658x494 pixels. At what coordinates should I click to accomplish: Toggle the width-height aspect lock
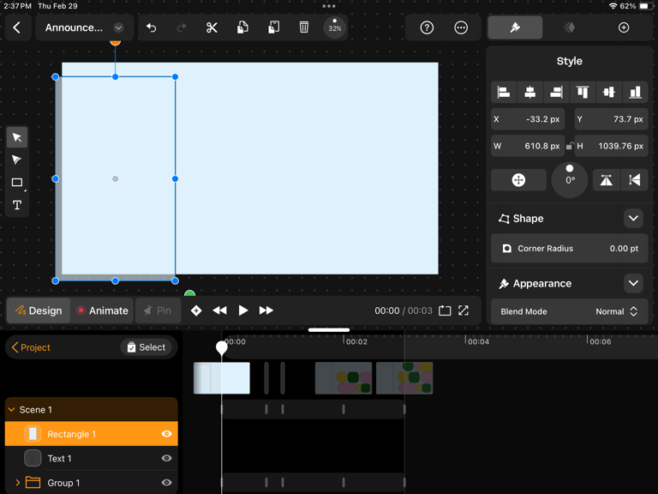570,146
